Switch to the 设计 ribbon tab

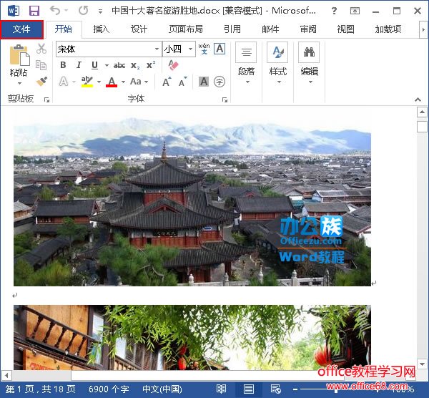click(139, 29)
